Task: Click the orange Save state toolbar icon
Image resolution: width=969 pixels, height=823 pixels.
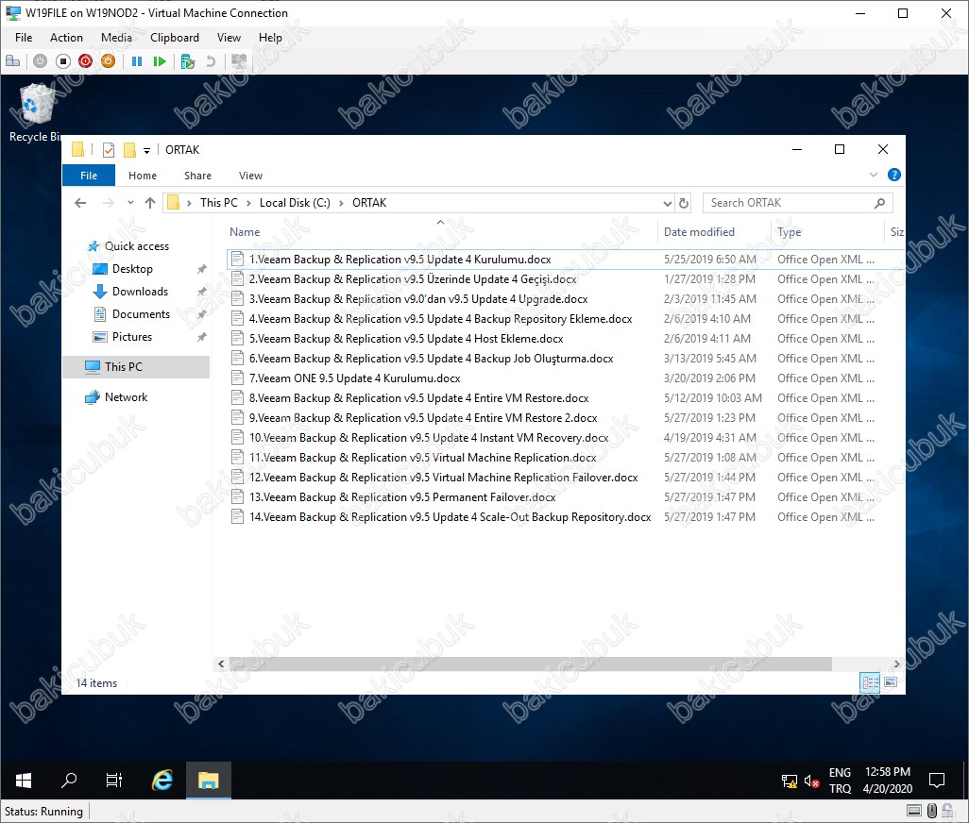Action: click(x=109, y=61)
